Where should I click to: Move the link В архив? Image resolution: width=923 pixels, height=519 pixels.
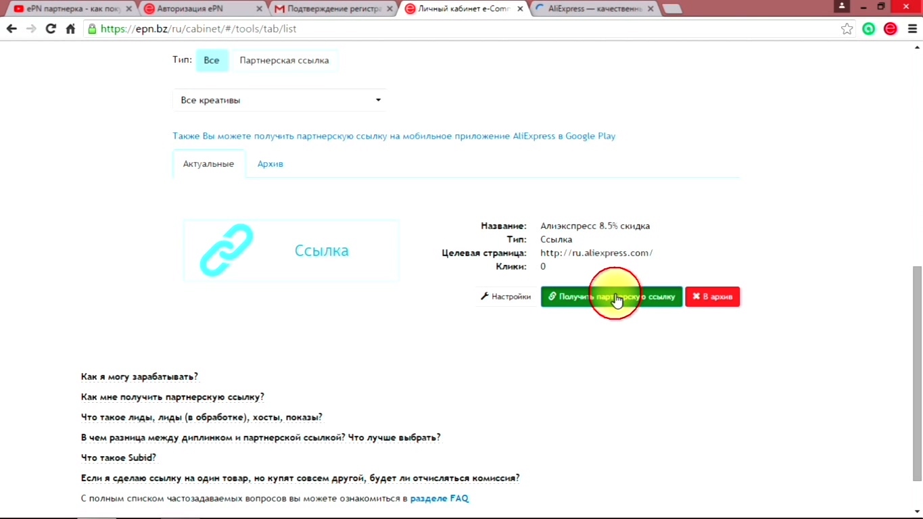click(713, 296)
